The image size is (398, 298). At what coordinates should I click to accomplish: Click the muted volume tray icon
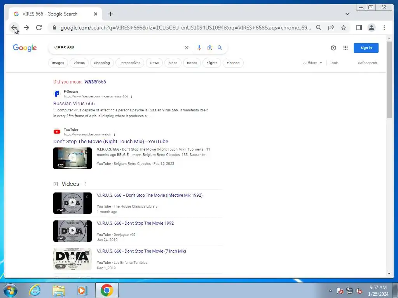pos(359,291)
